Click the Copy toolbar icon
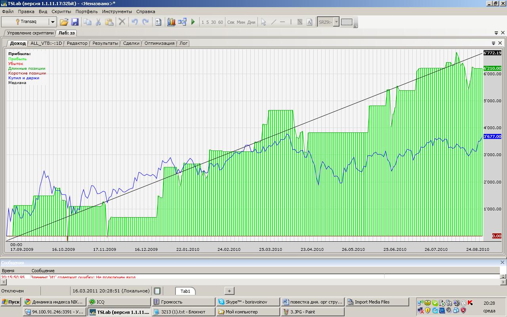This screenshot has width=507, height=317. point(88,22)
